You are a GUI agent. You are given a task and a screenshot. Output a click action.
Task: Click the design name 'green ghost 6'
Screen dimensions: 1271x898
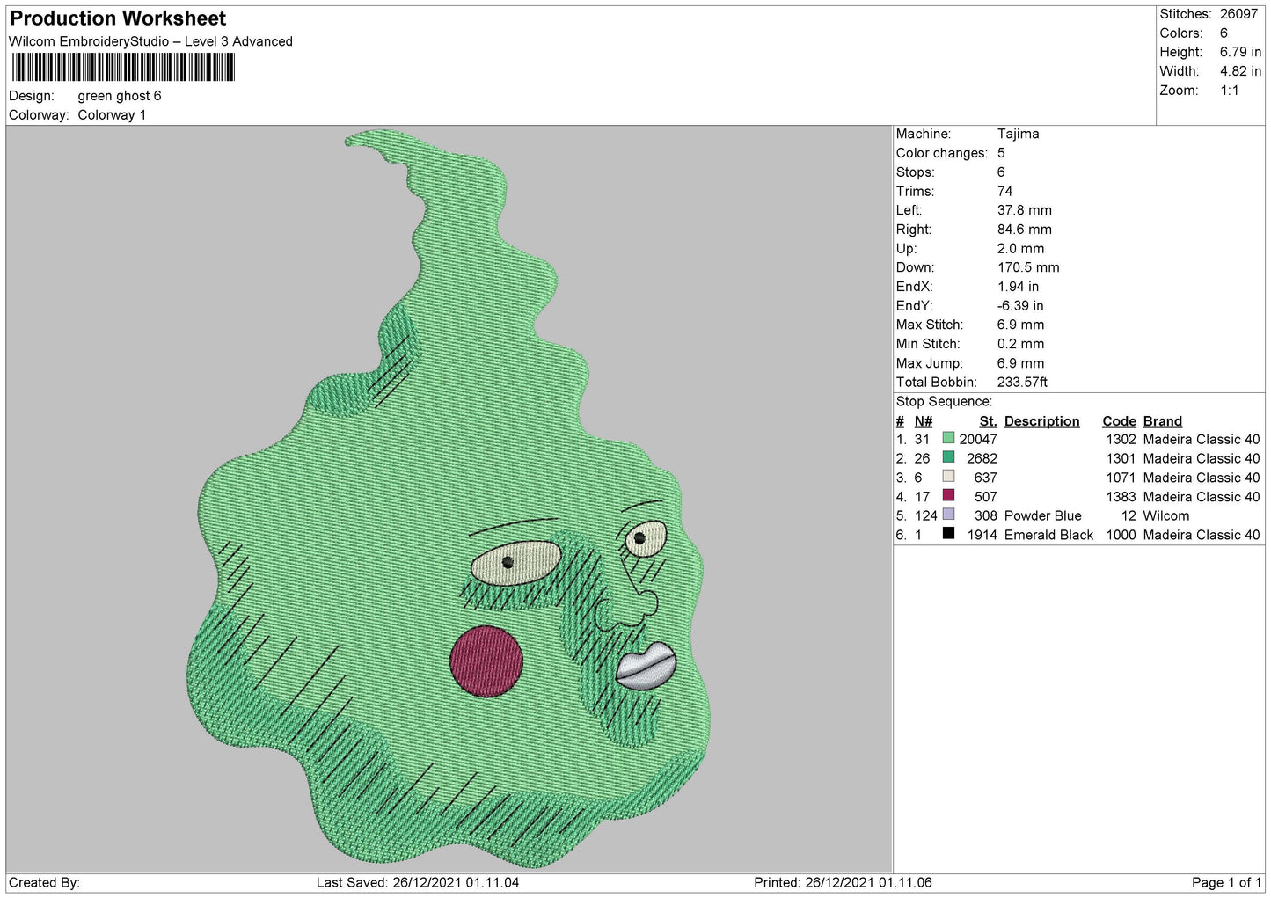click(x=120, y=96)
